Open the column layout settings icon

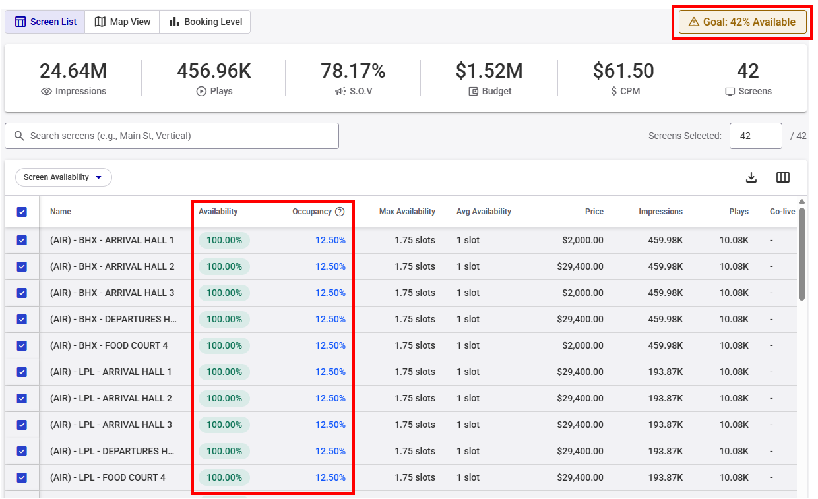click(x=783, y=177)
